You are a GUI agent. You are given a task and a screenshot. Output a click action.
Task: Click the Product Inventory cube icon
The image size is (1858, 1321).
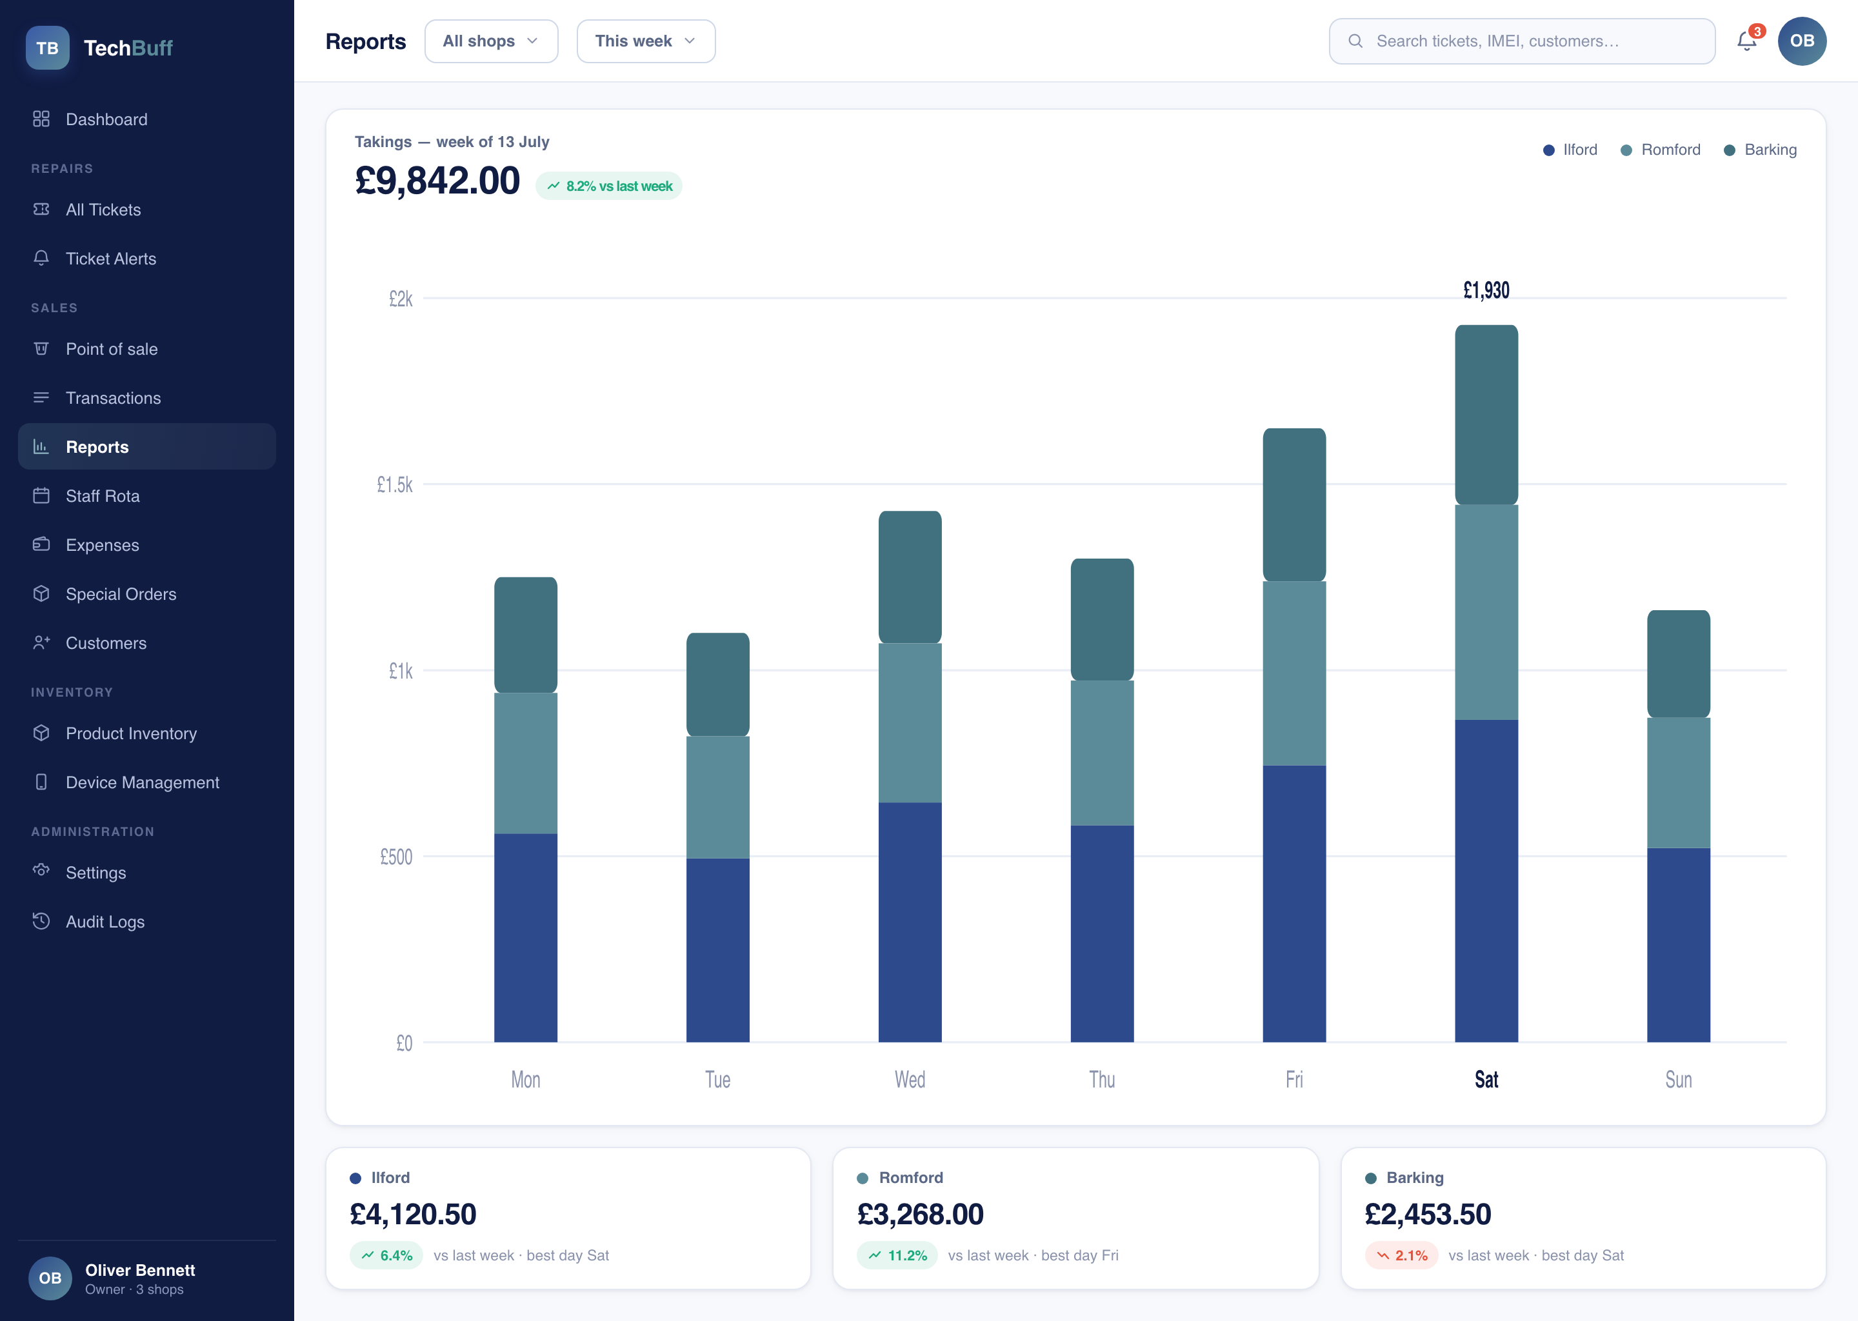pos(41,733)
